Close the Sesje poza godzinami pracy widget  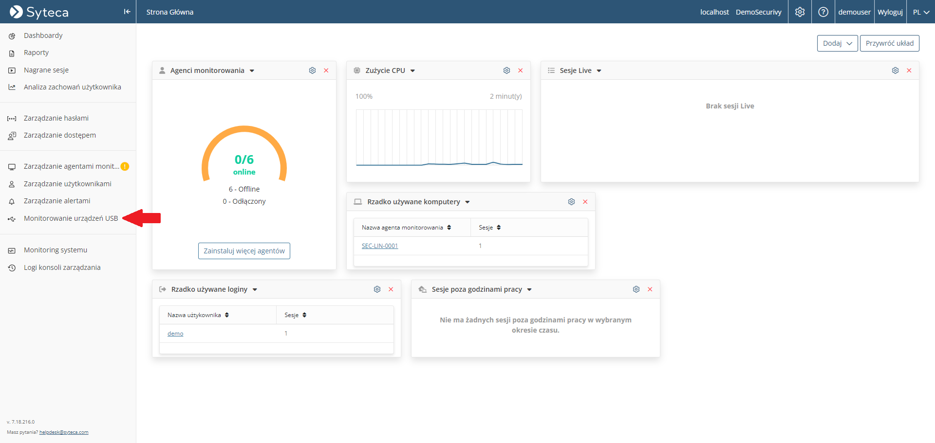tap(650, 289)
